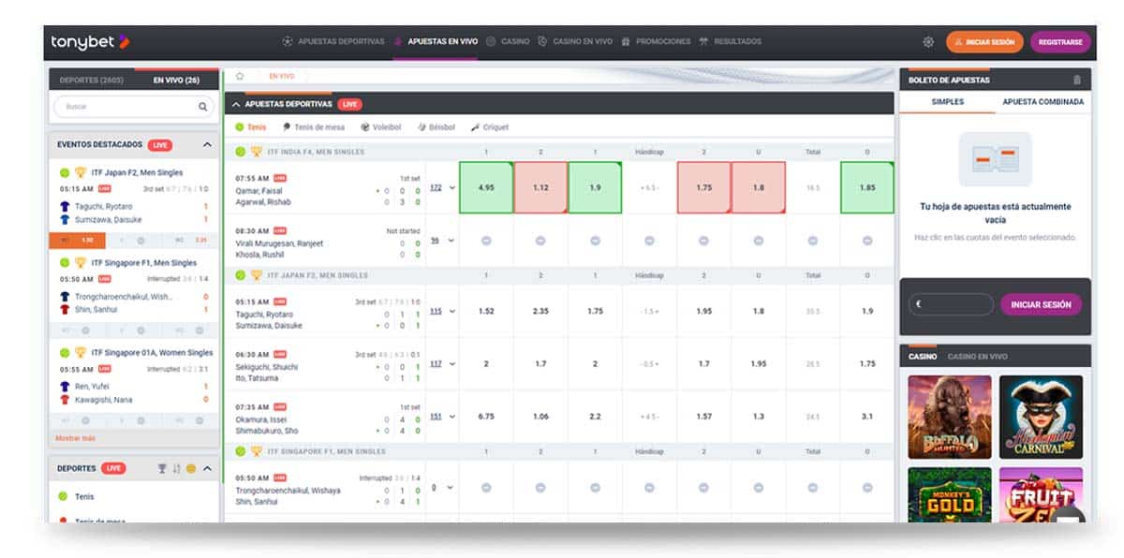The width and height of the screenshot is (1124, 558).
Task: Click Shin, Sanhui red jersey icon
Action: (x=65, y=309)
